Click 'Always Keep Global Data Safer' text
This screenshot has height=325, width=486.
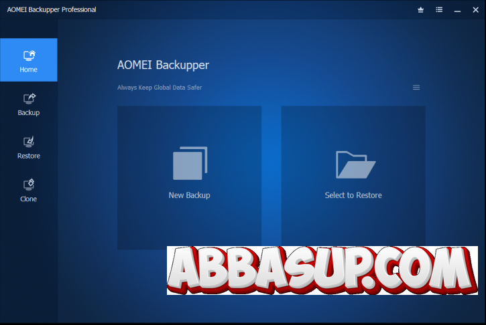click(160, 88)
